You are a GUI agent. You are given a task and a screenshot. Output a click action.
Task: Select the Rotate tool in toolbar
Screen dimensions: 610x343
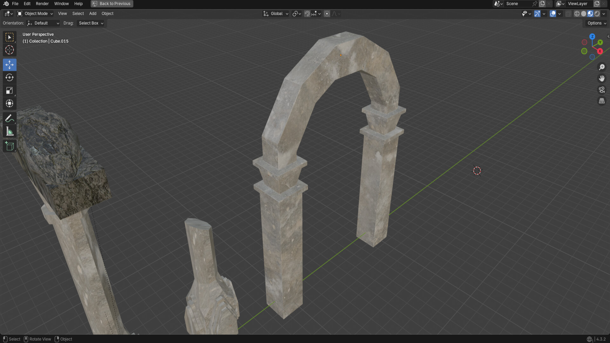(x=10, y=77)
